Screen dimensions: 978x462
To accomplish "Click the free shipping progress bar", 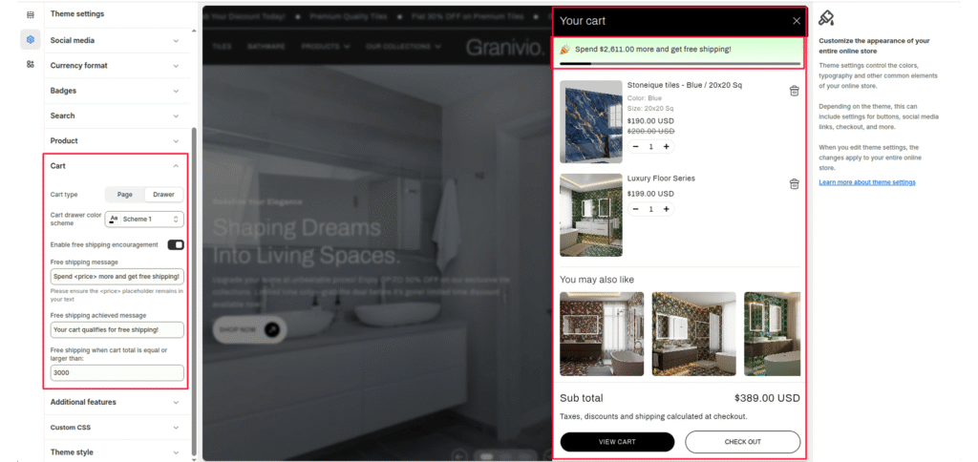I will (x=679, y=64).
